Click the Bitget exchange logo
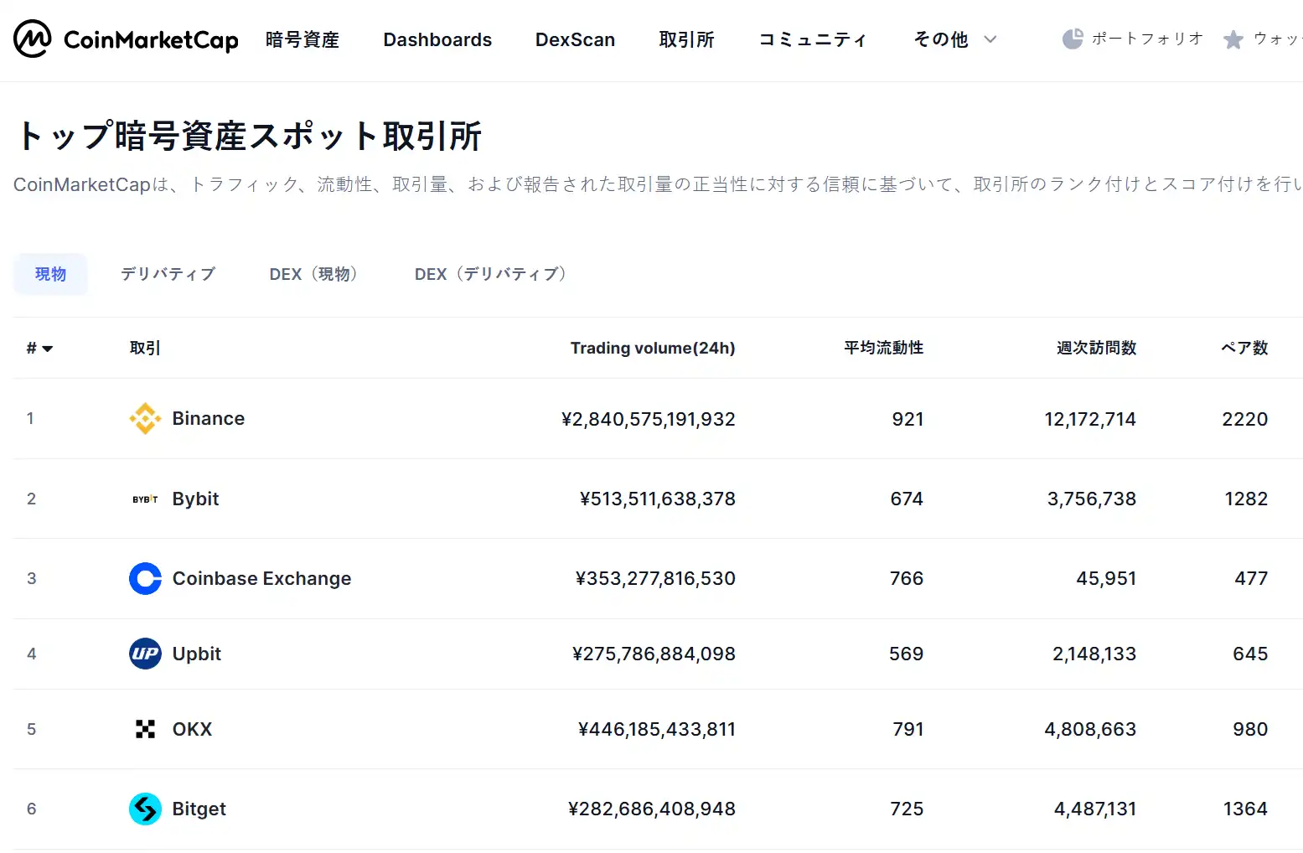The height and width of the screenshot is (853, 1303). coord(145,809)
